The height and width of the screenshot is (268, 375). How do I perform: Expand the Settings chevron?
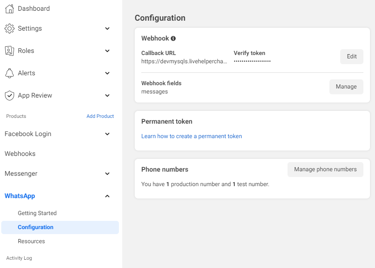click(107, 29)
